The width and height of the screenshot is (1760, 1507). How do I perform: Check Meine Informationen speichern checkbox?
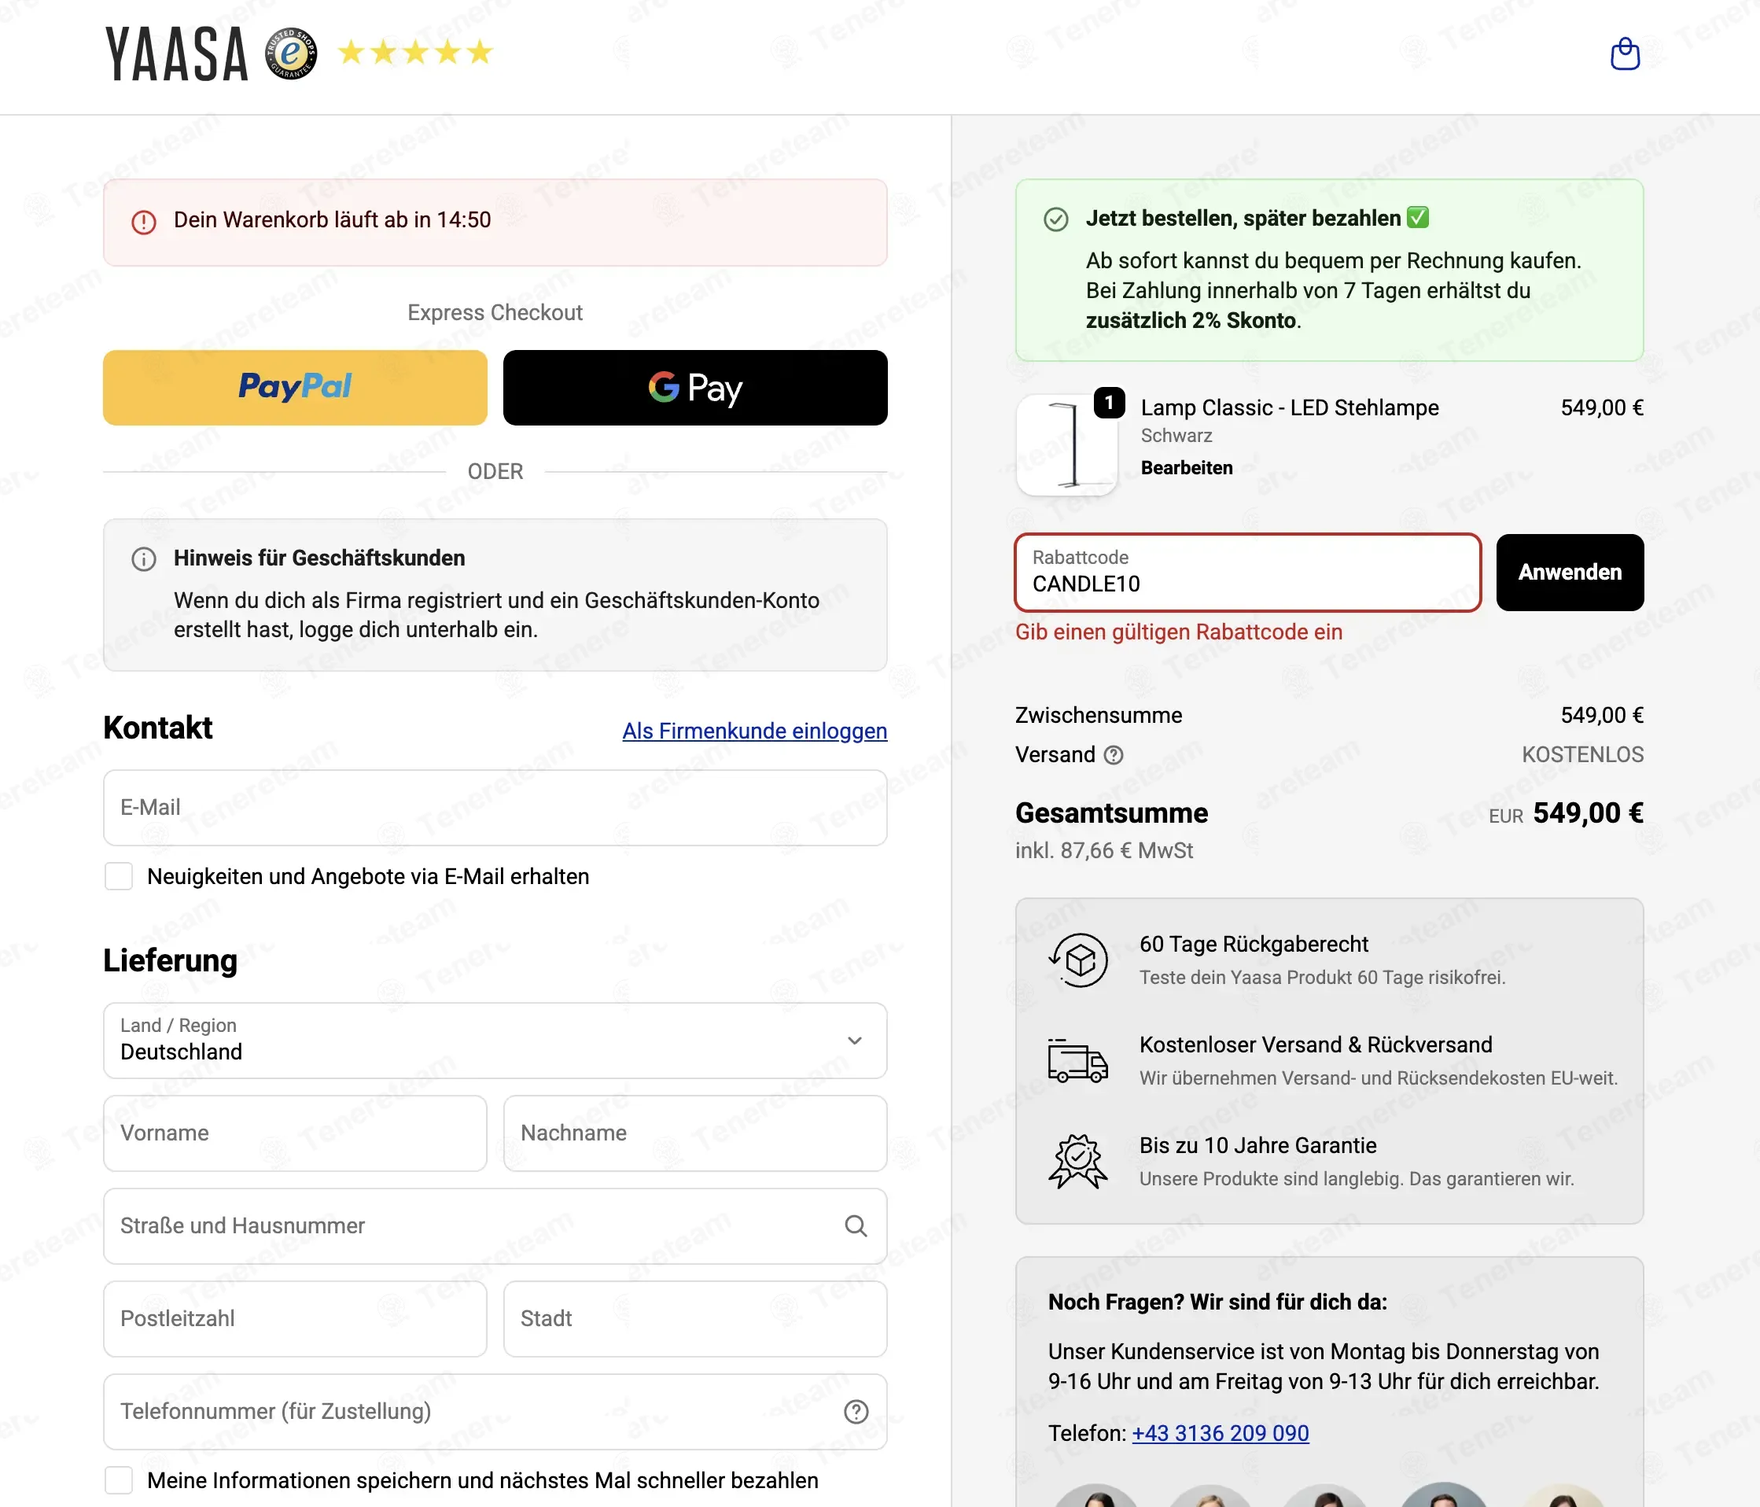pyautogui.click(x=118, y=1479)
